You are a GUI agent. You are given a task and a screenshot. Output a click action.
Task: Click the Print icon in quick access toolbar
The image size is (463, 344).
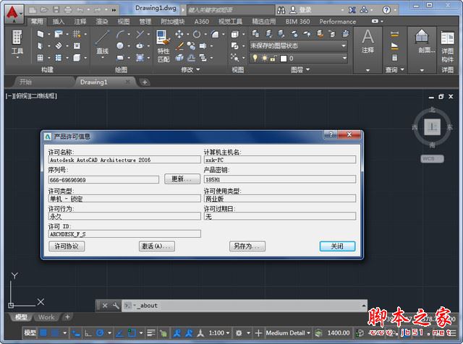(67, 9)
